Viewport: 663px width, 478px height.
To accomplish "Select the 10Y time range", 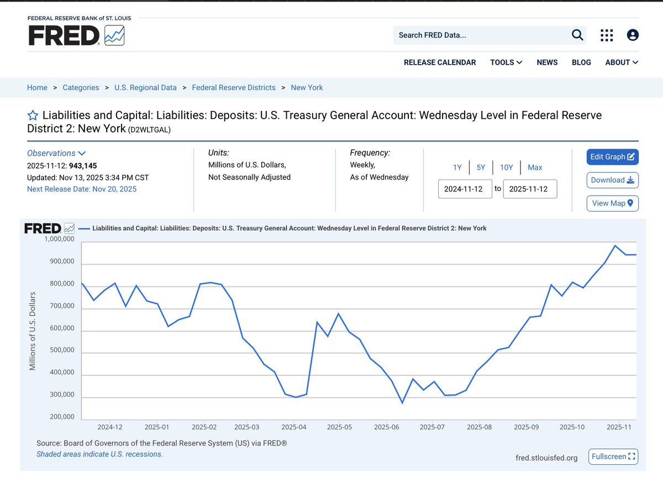I will 506,167.
